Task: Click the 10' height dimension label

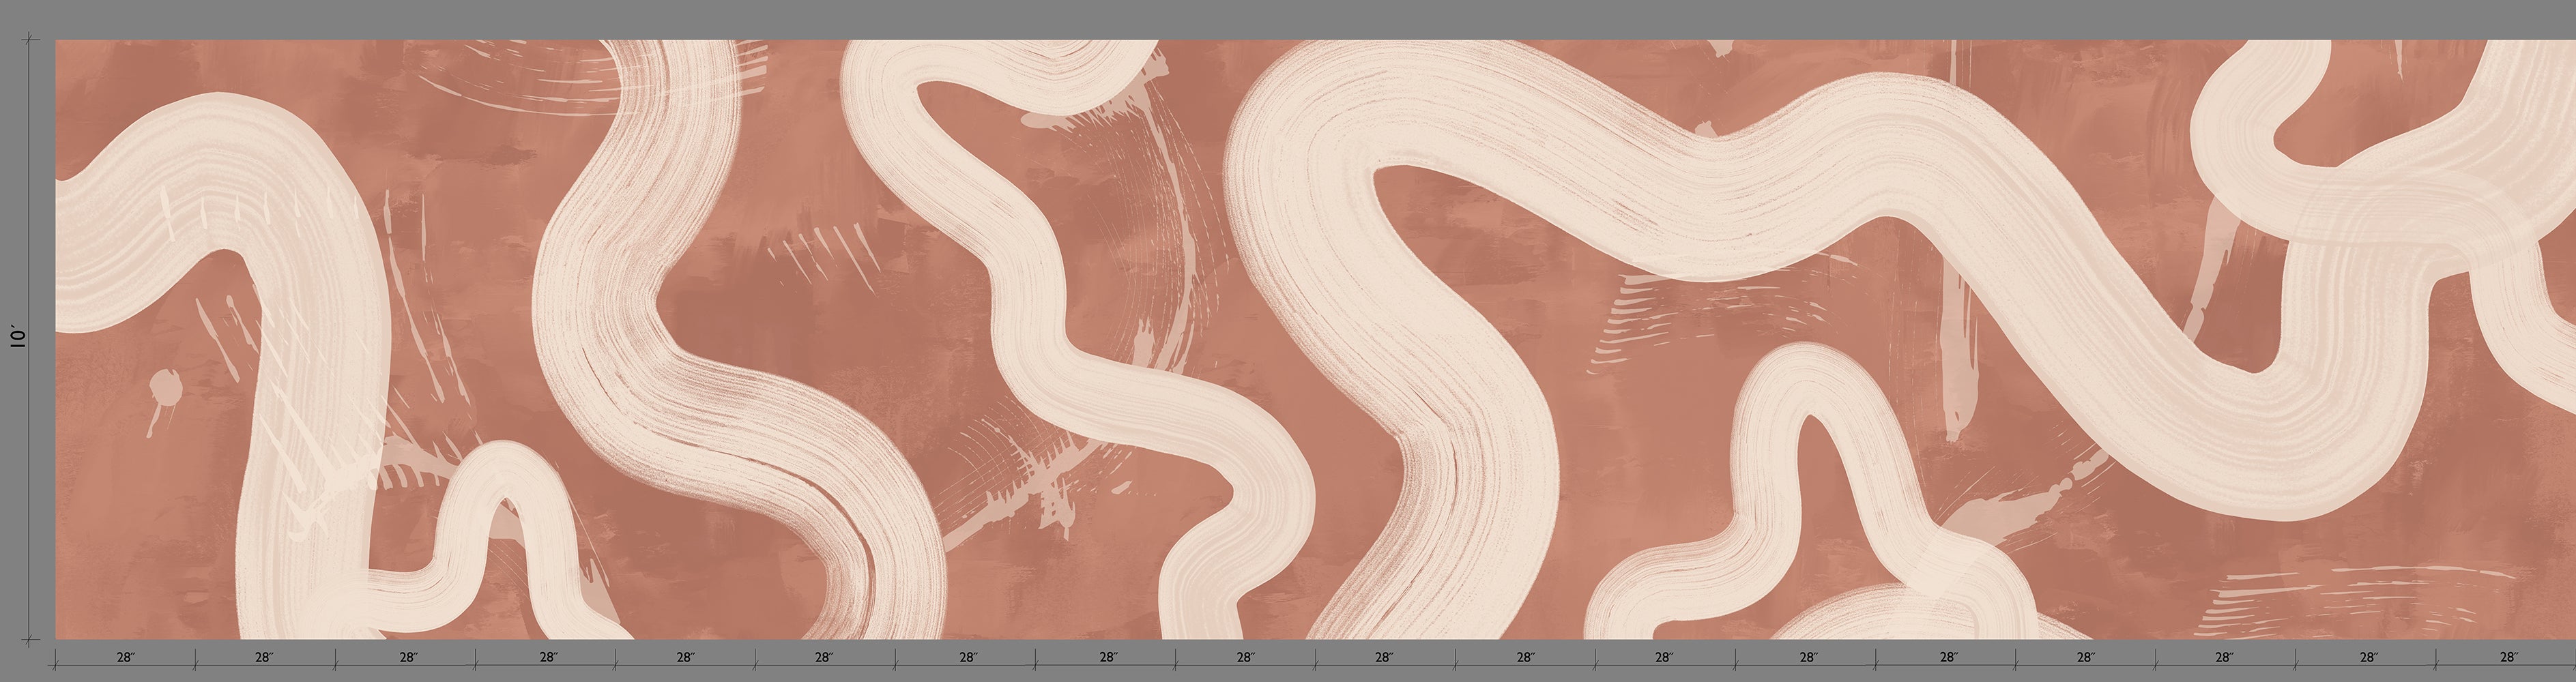Action: (18, 337)
